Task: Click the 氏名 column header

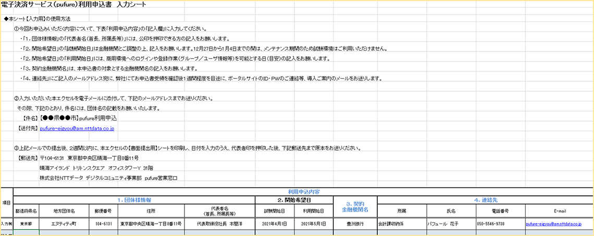Action: pyautogui.click(x=451, y=210)
